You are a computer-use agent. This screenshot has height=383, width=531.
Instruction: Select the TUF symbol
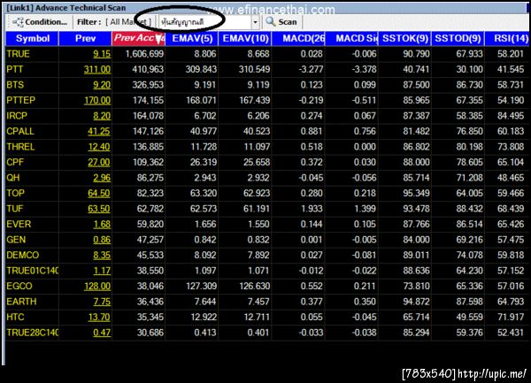click(x=14, y=209)
